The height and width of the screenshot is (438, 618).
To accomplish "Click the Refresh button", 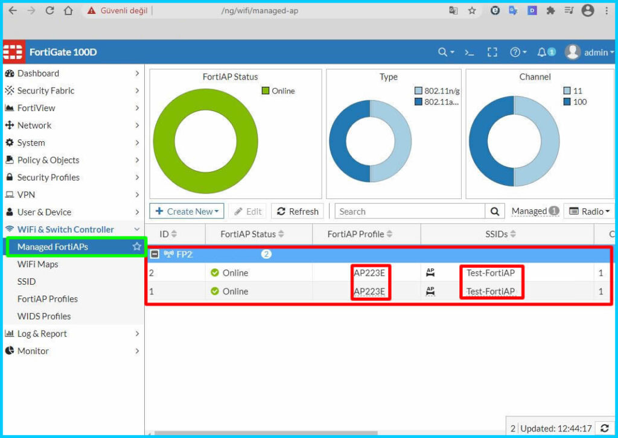I will click(x=298, y=211).
